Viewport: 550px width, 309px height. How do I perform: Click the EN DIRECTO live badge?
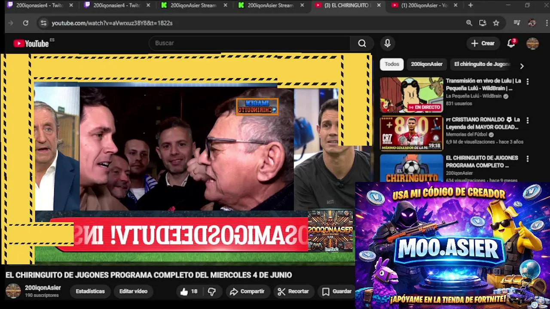[425, 107]
